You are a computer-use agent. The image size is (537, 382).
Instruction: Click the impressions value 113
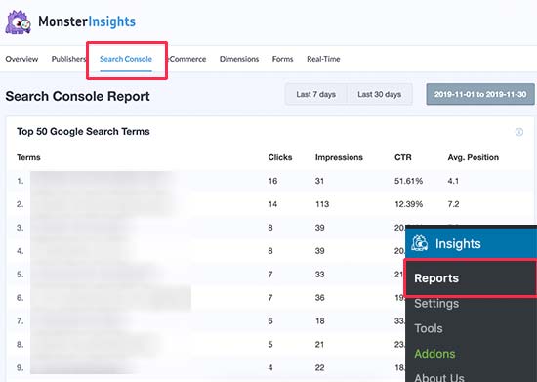322,204
